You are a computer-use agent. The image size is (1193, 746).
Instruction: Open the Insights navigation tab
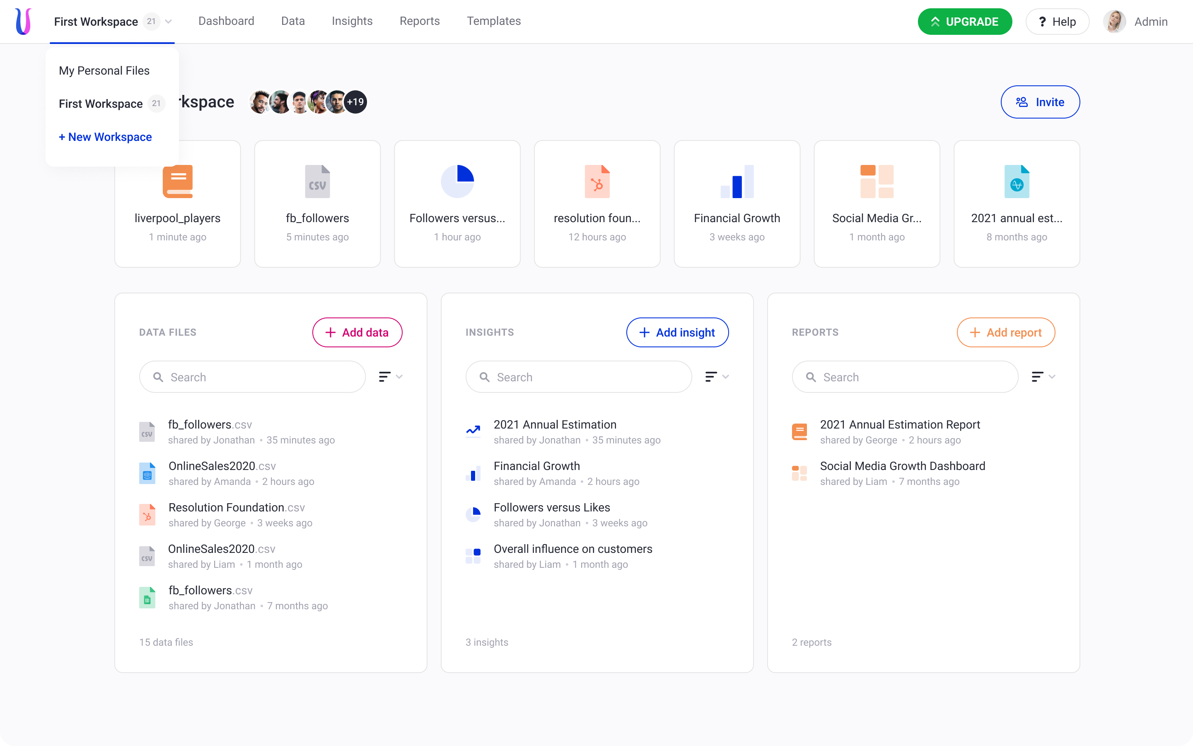click(352, 21)
